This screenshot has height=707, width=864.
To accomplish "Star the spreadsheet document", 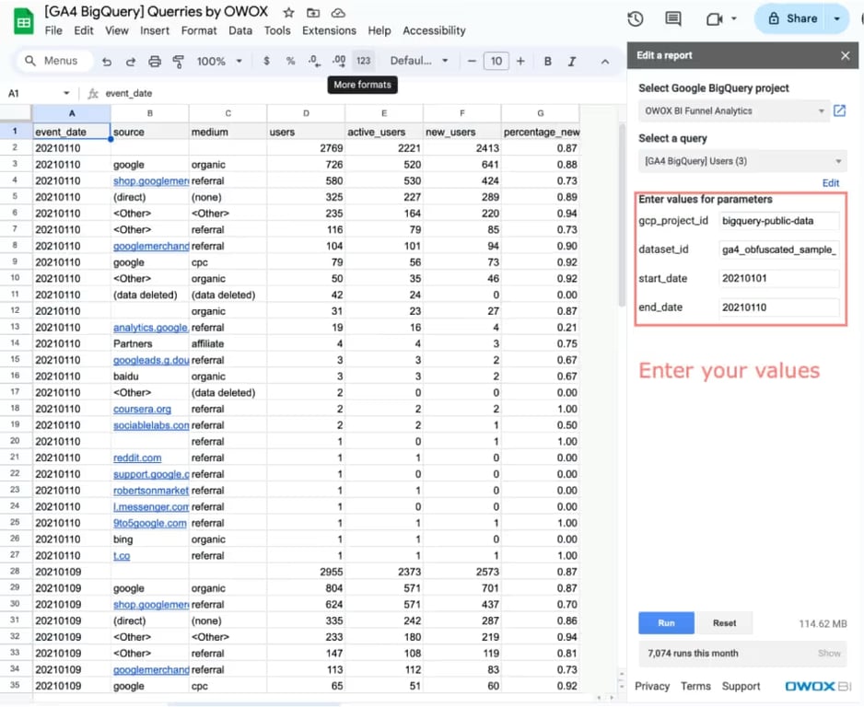I will pos(288,12).
